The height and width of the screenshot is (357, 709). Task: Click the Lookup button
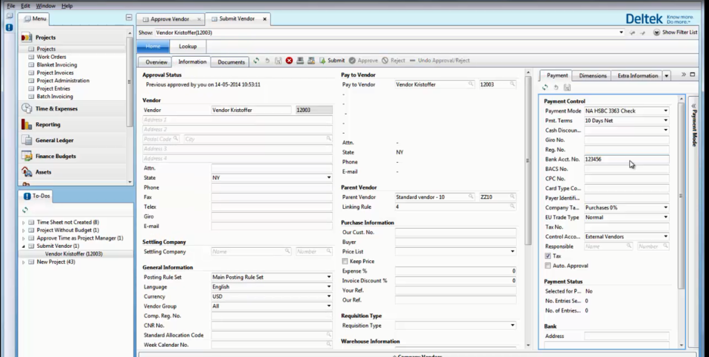[x=188, y=46]
